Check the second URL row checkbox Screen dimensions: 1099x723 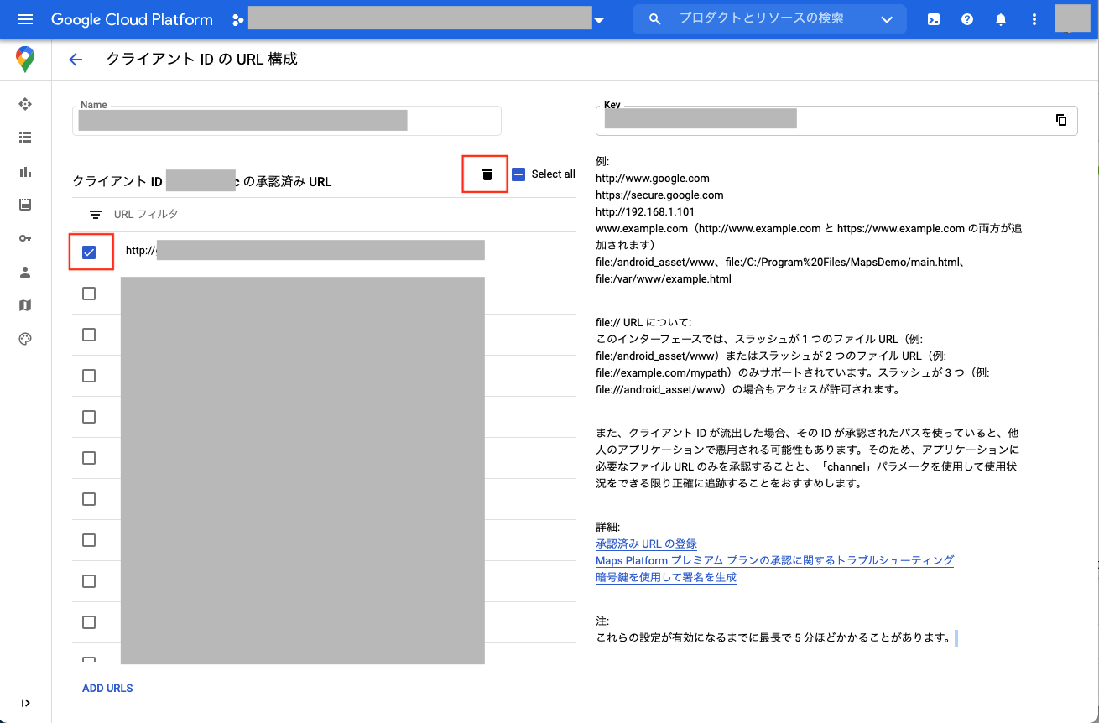(x=89, y=294)
